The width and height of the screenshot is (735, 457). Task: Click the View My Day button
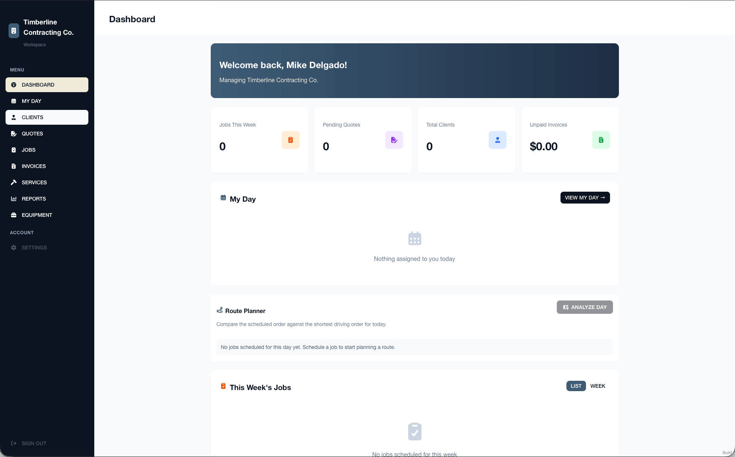(x=585, y=198)
